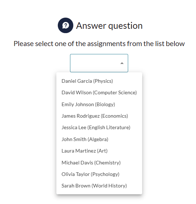Select Daniel Garcia (Physics) option
Viewport: 196px width, 204px height.
coord(99,81)
